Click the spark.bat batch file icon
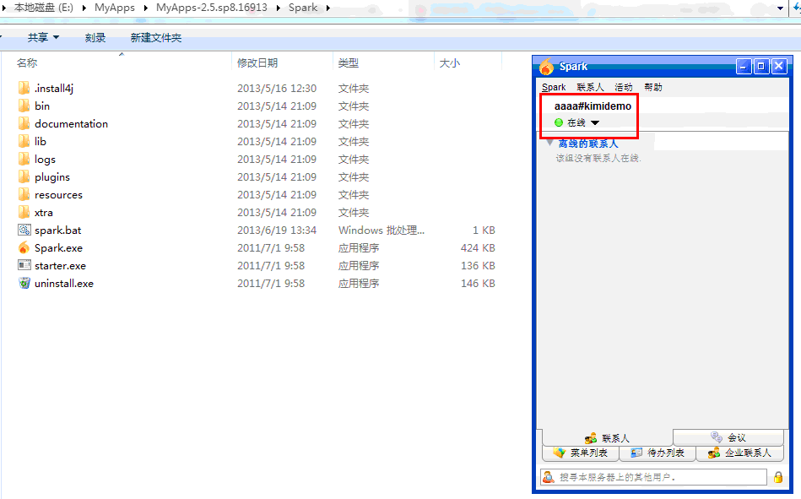Image resolution: width=801 pixels, height=499 pixels. coord(24,230)
